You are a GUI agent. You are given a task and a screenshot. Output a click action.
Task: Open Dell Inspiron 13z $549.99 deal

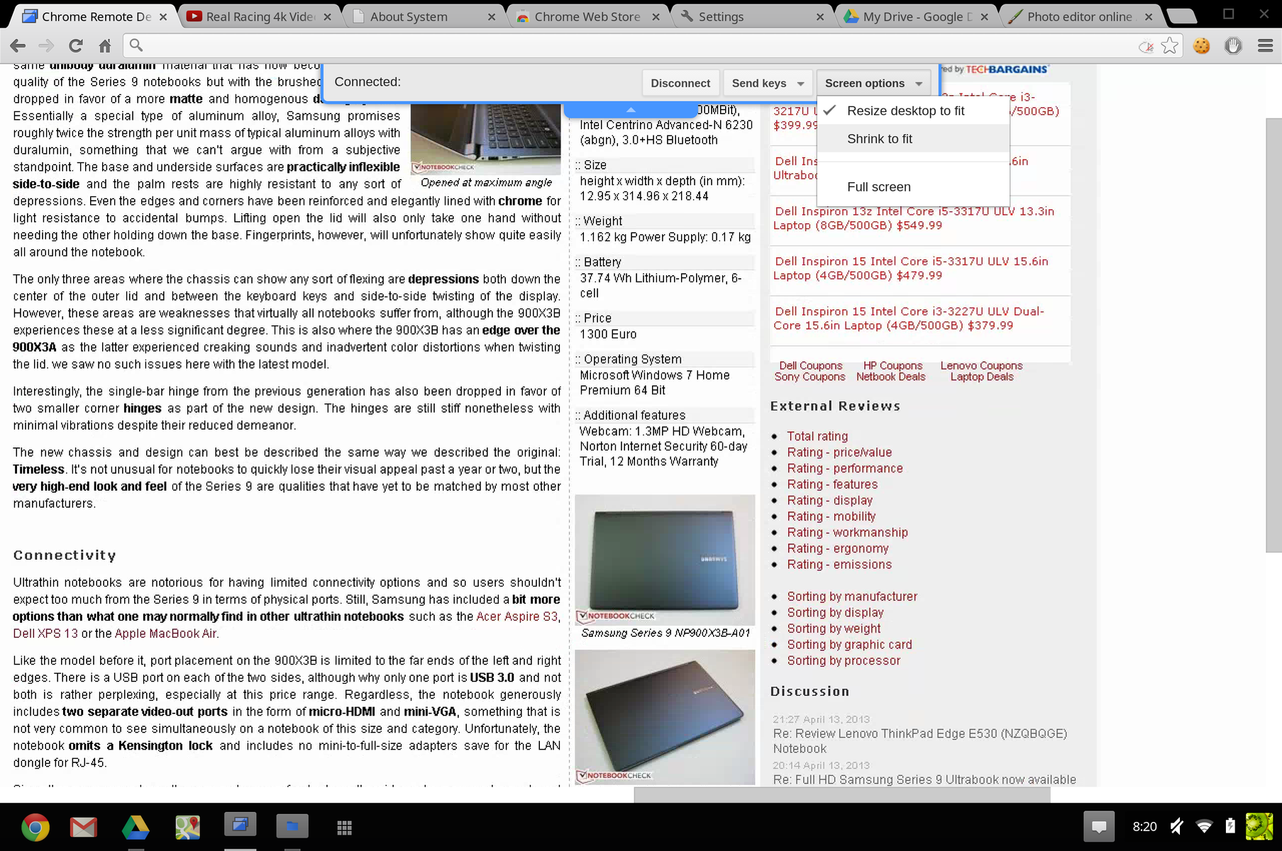click(x=914, y=218)
